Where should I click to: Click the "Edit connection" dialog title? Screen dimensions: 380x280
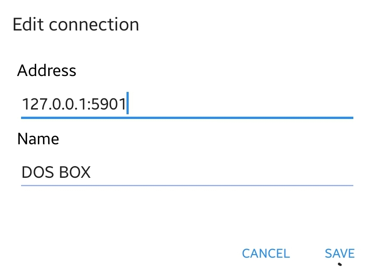(76, 24)
